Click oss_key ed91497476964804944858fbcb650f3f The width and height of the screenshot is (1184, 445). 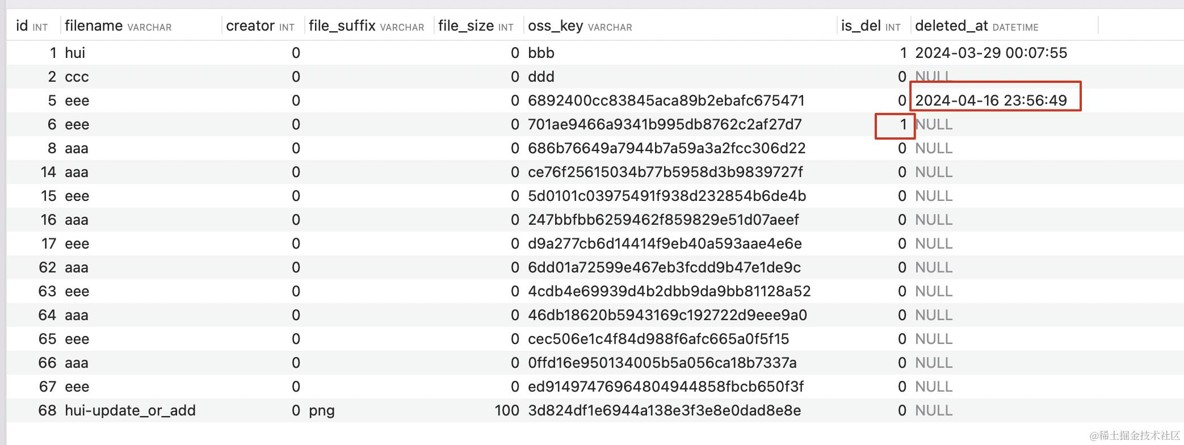coord(666,387)
